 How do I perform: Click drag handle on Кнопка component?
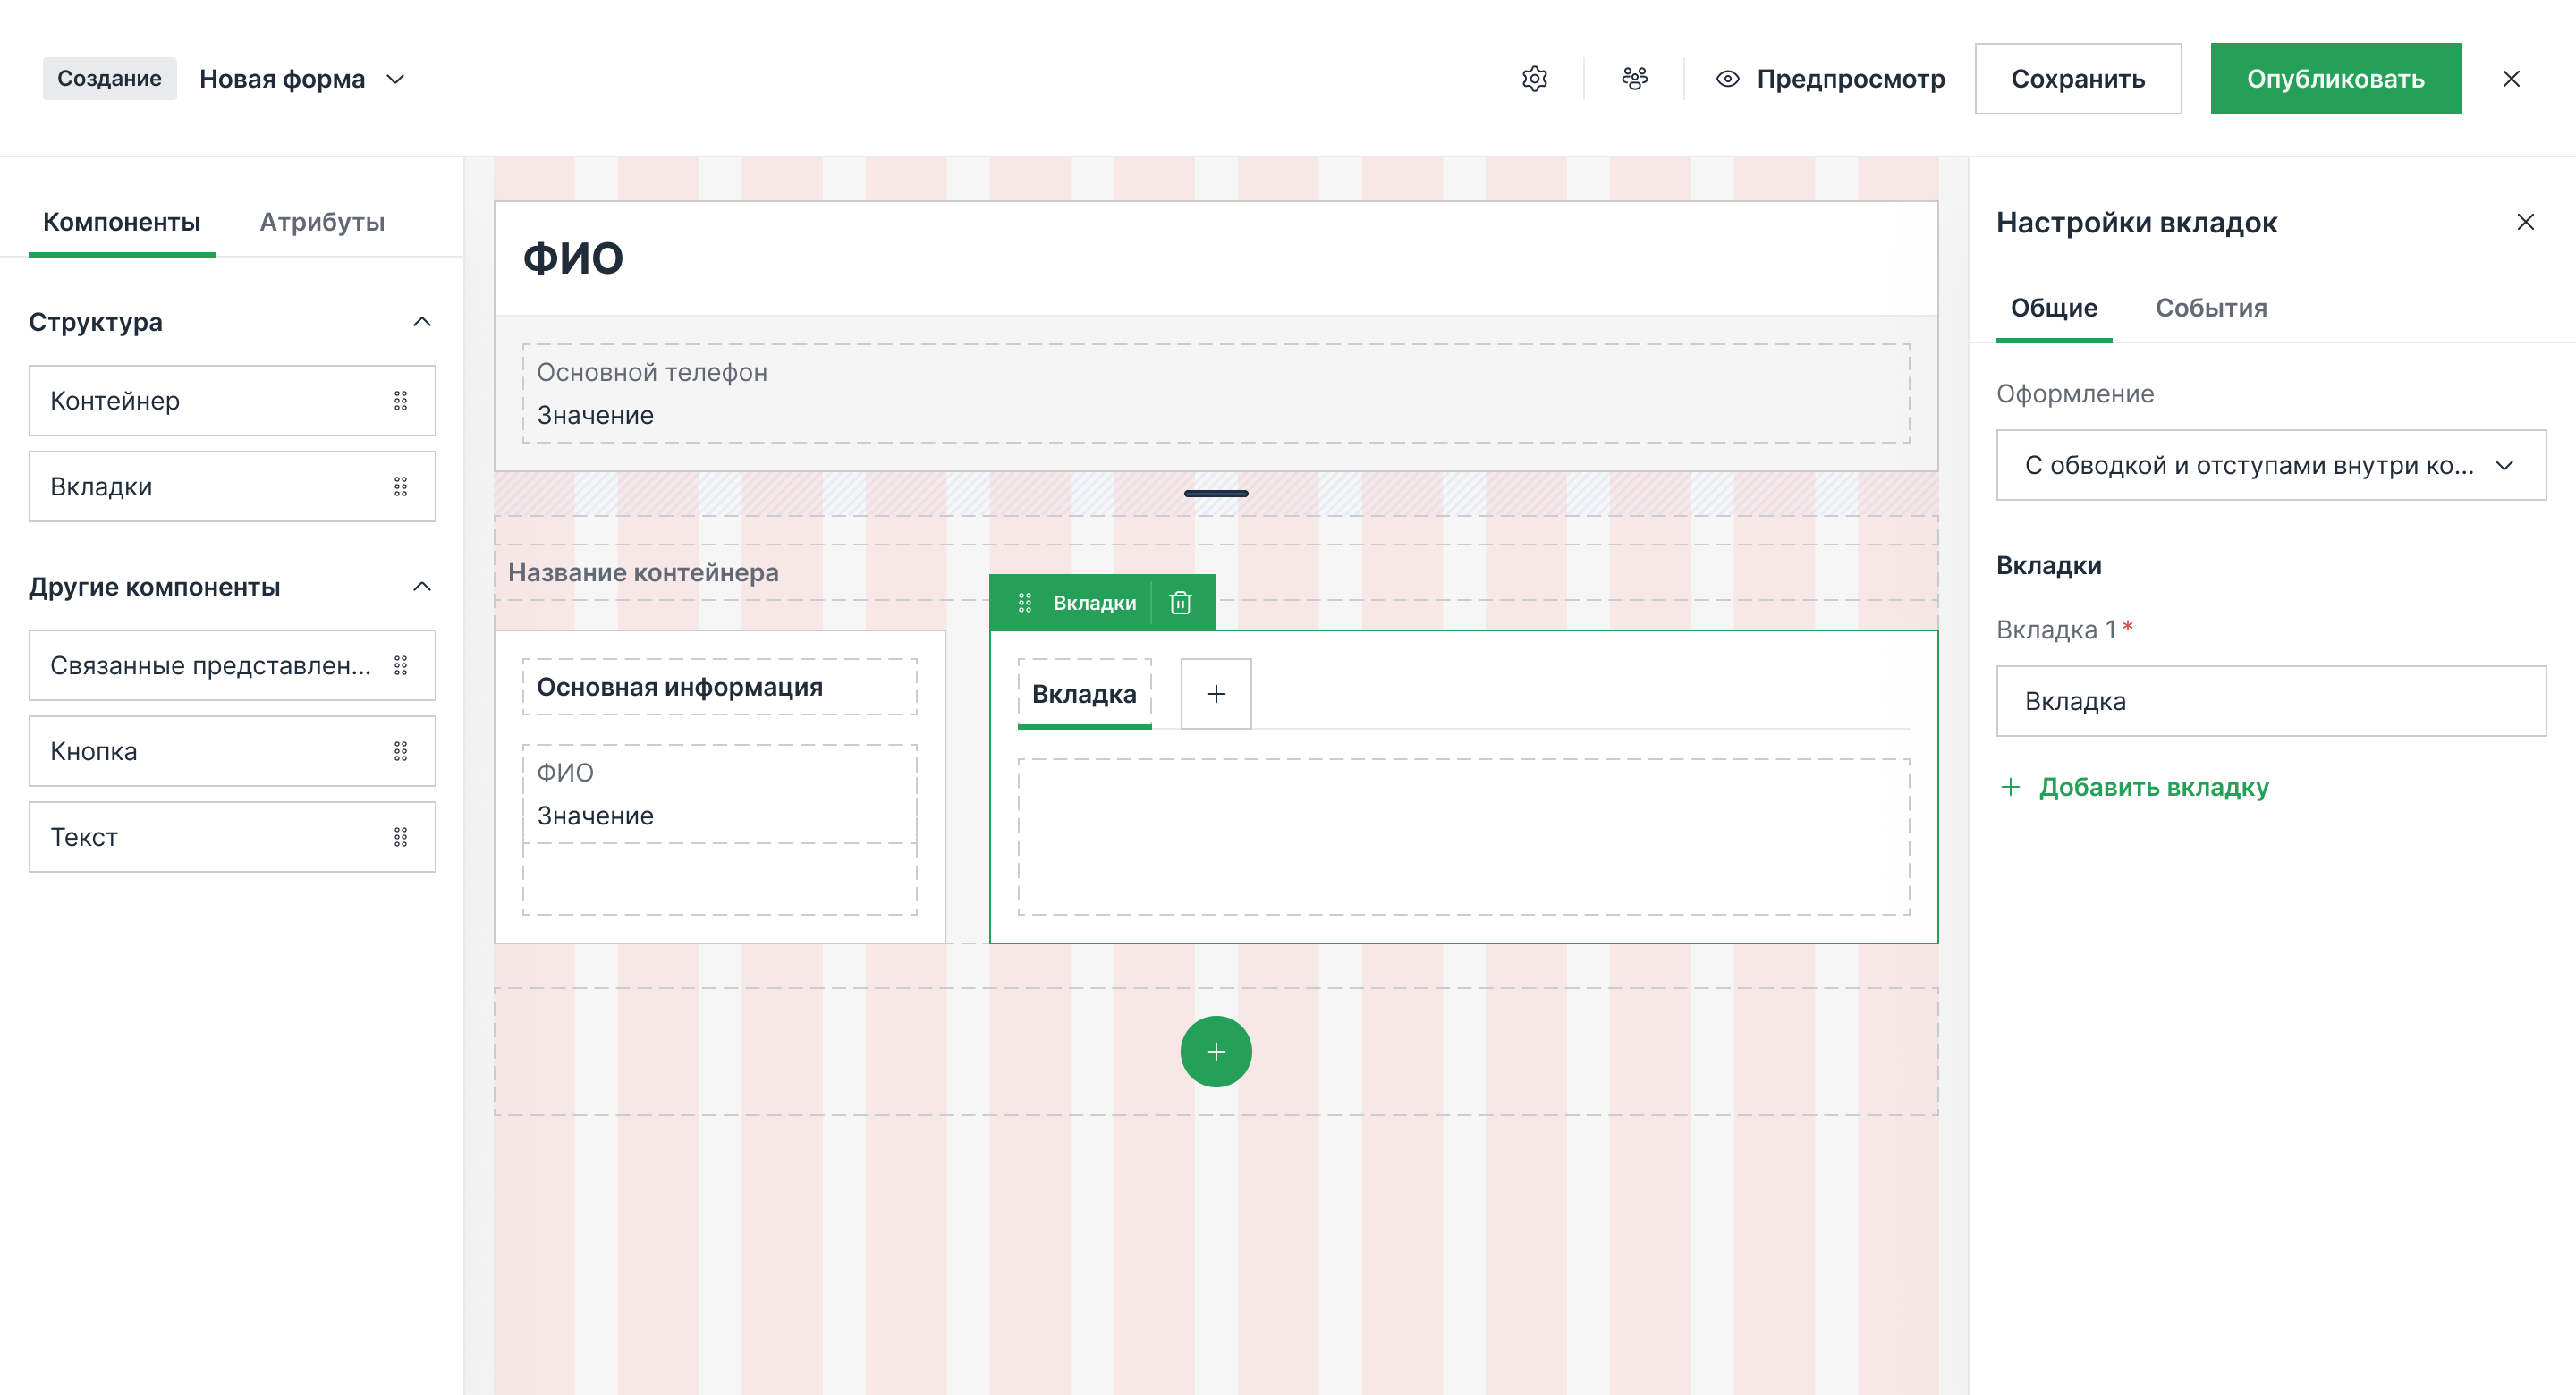tap(400, 751)
